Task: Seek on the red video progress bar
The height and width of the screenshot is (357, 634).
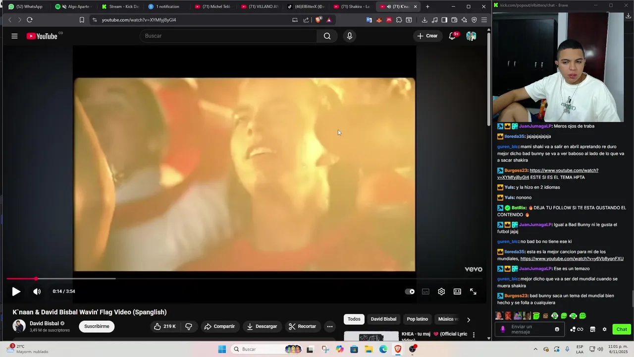Action: tap(244, 279)
